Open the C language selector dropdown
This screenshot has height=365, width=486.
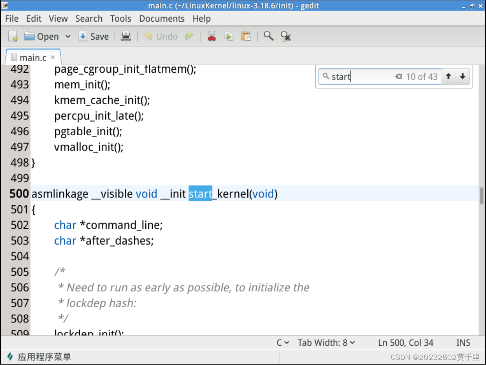tap(283, 343)
